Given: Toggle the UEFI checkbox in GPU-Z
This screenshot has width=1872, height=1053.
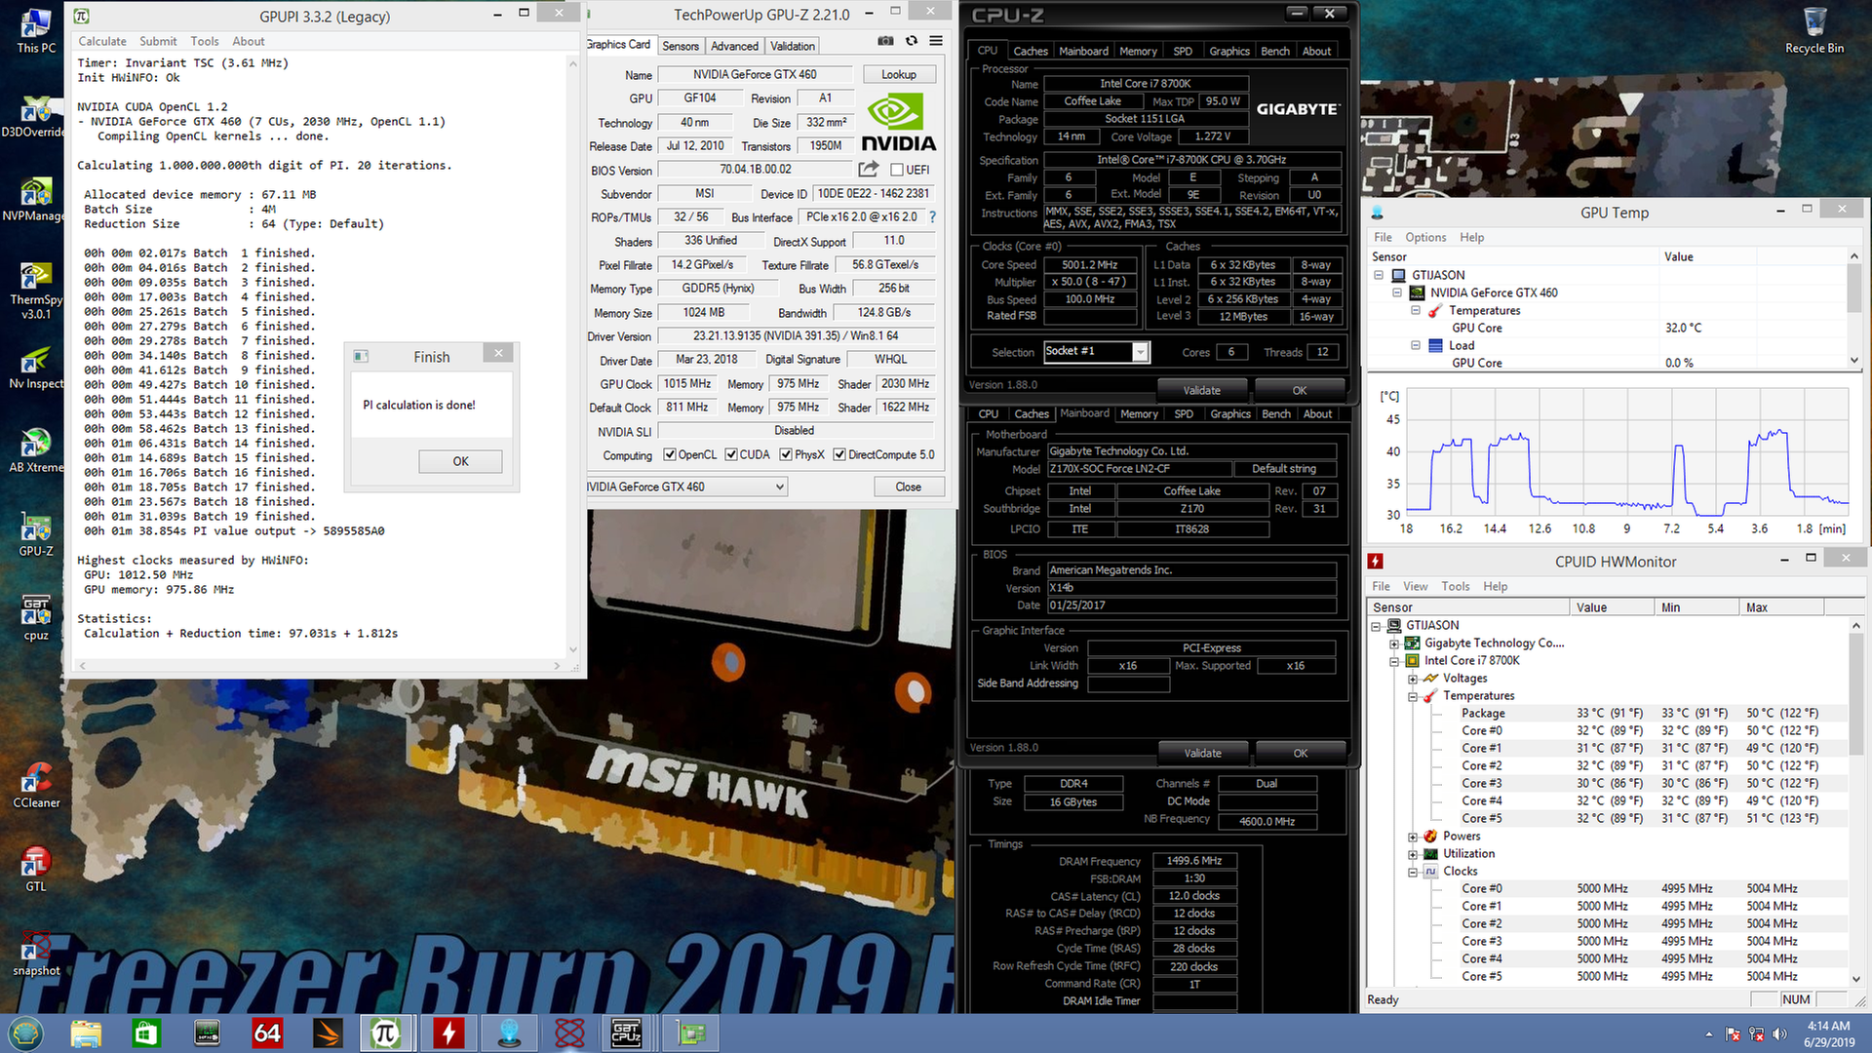Looking at the screenshot, I should pos(897,170).
